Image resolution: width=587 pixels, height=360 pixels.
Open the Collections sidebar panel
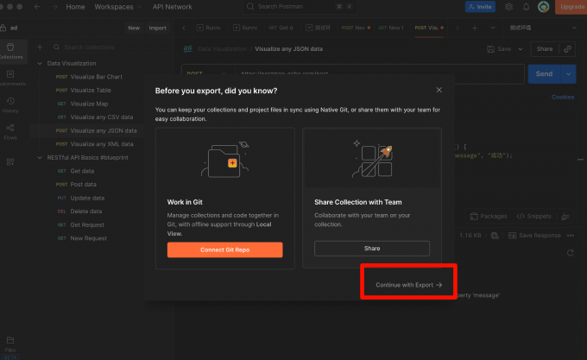(11, 51)
